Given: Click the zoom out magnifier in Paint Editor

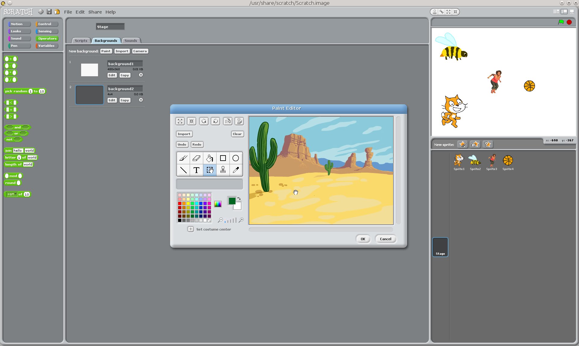Looking at the screenshot, I should 220,220.
